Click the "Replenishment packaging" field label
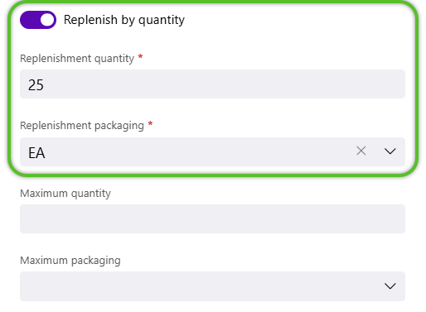This screenshot has width=426, height=312. tap(82, 126)
